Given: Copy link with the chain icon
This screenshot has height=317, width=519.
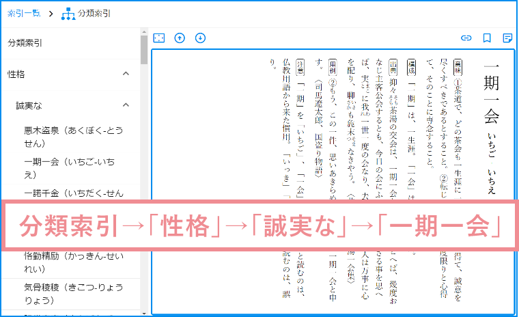Looking at the screenshot, I should click(x=466, y=38).
